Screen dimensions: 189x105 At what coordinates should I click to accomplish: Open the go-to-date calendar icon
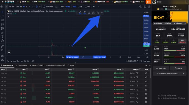pos(33,61)
